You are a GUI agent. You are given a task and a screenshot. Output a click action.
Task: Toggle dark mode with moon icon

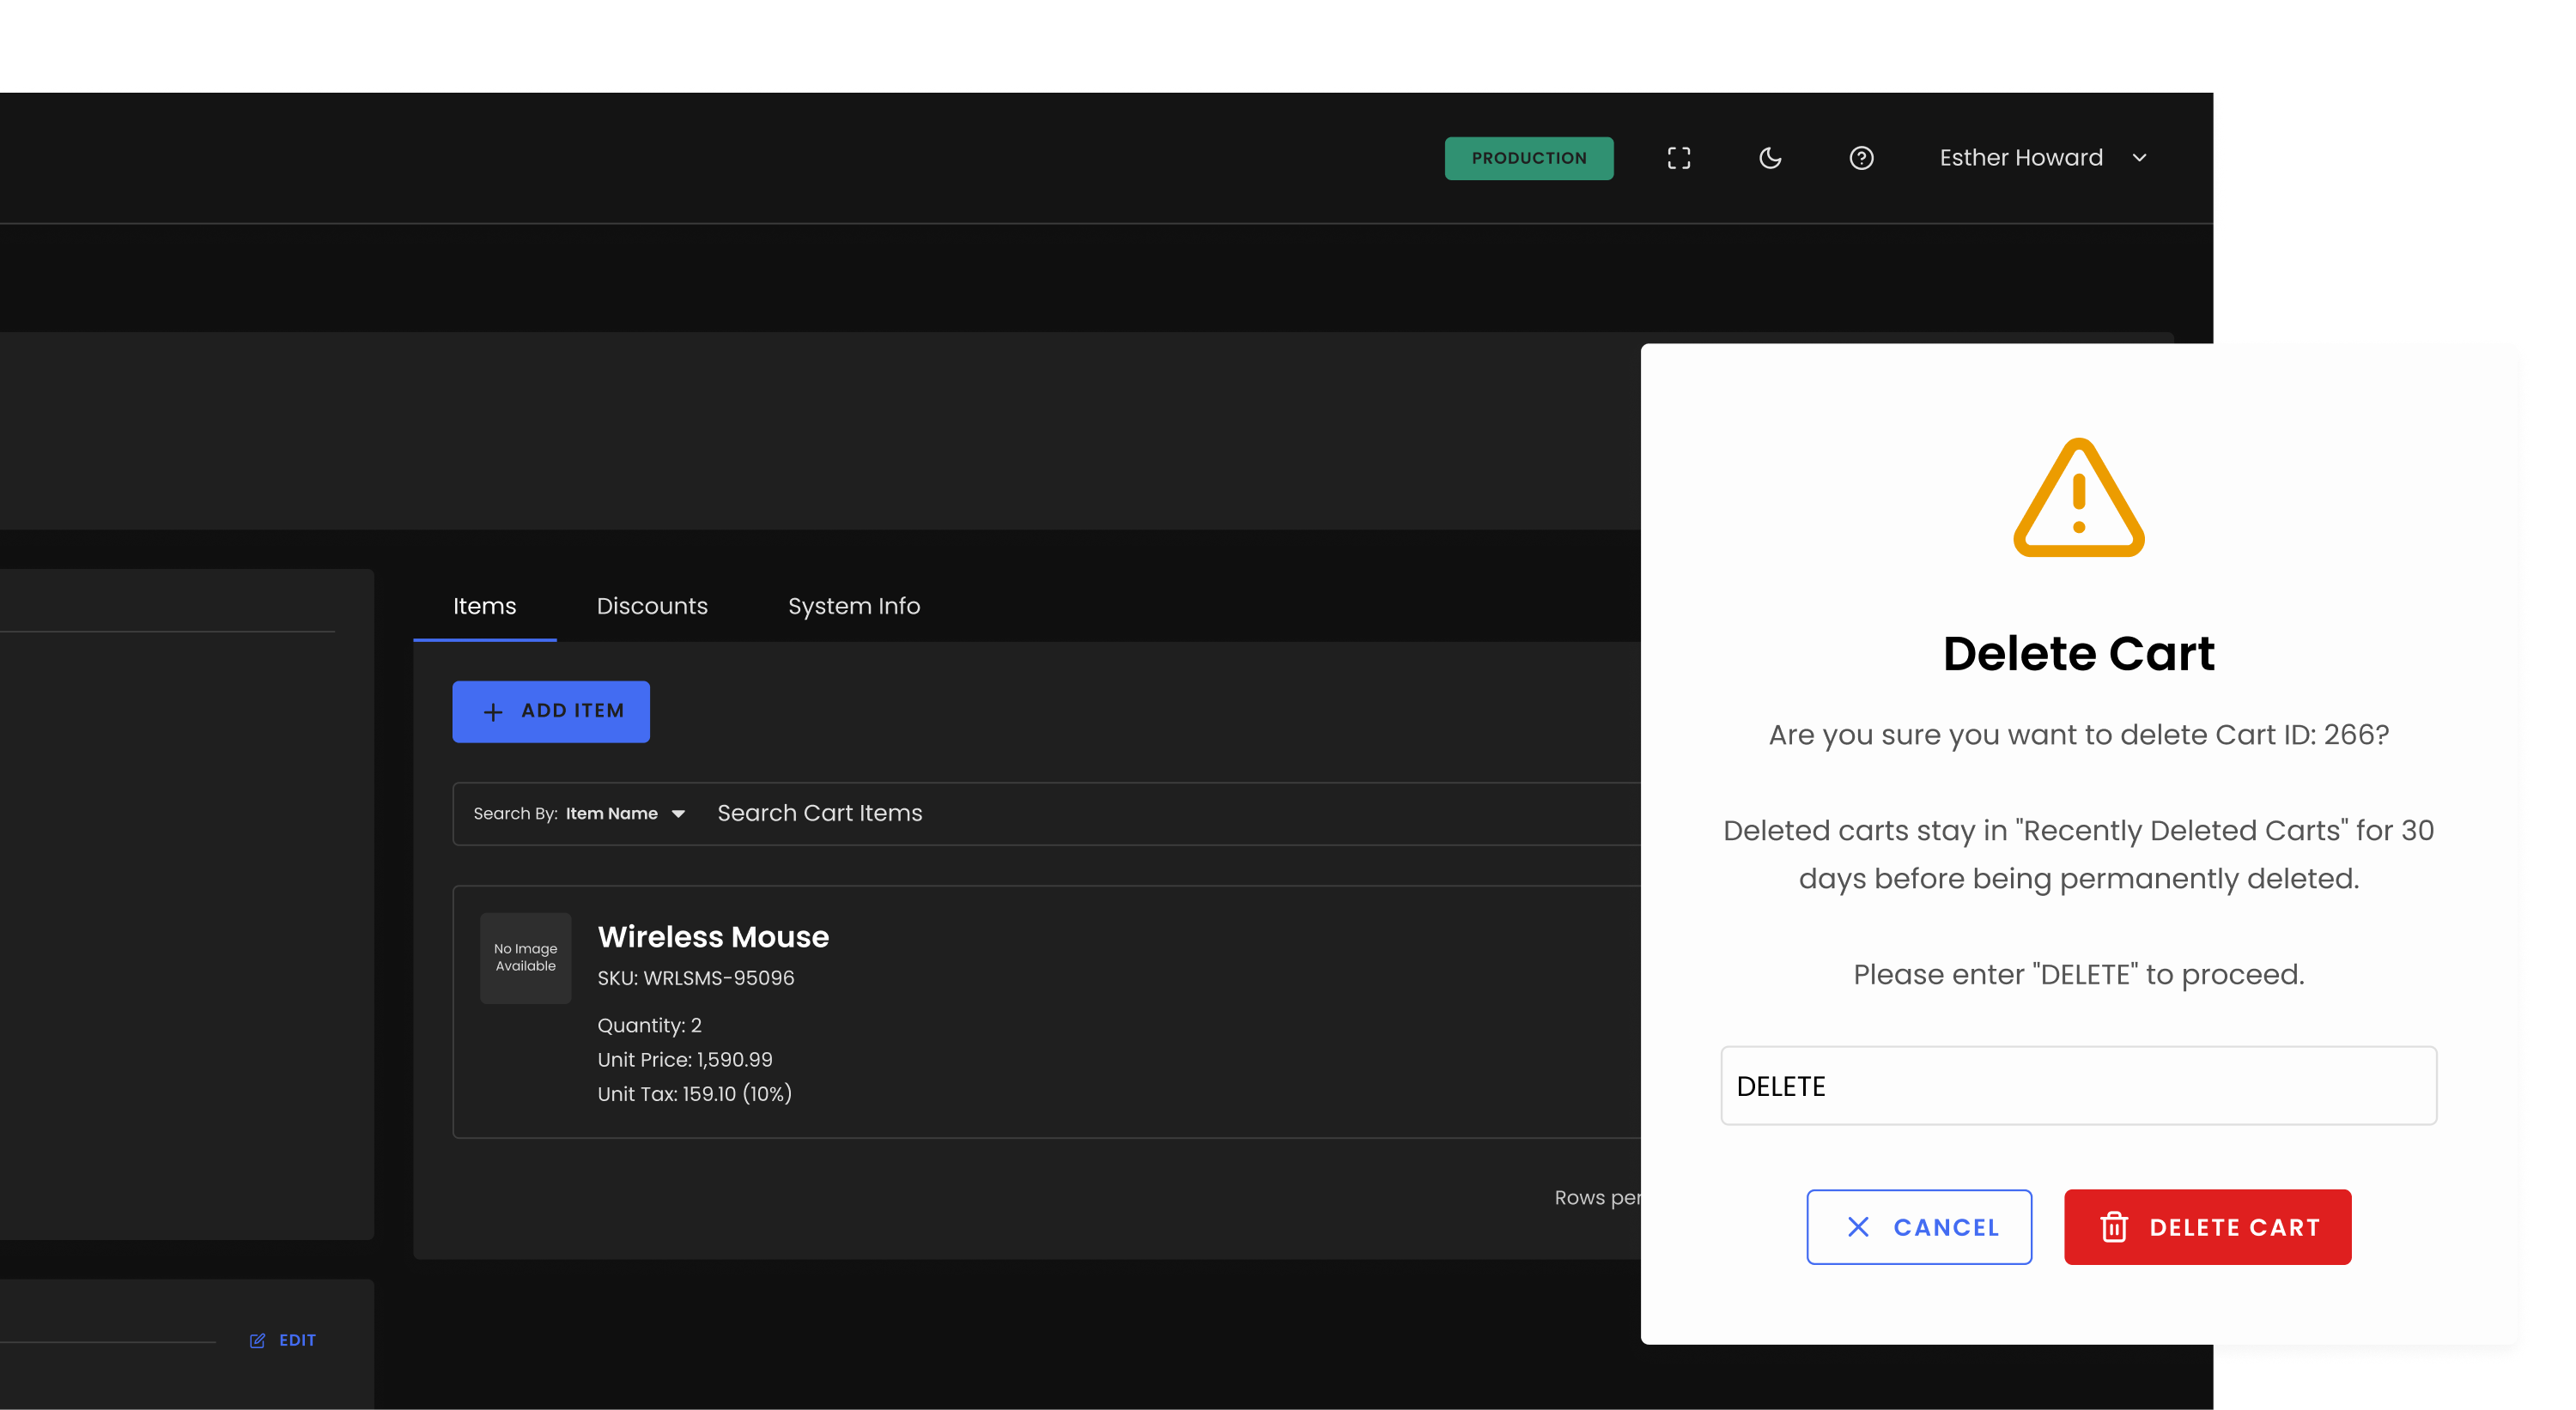click(x=1770, y=158)
